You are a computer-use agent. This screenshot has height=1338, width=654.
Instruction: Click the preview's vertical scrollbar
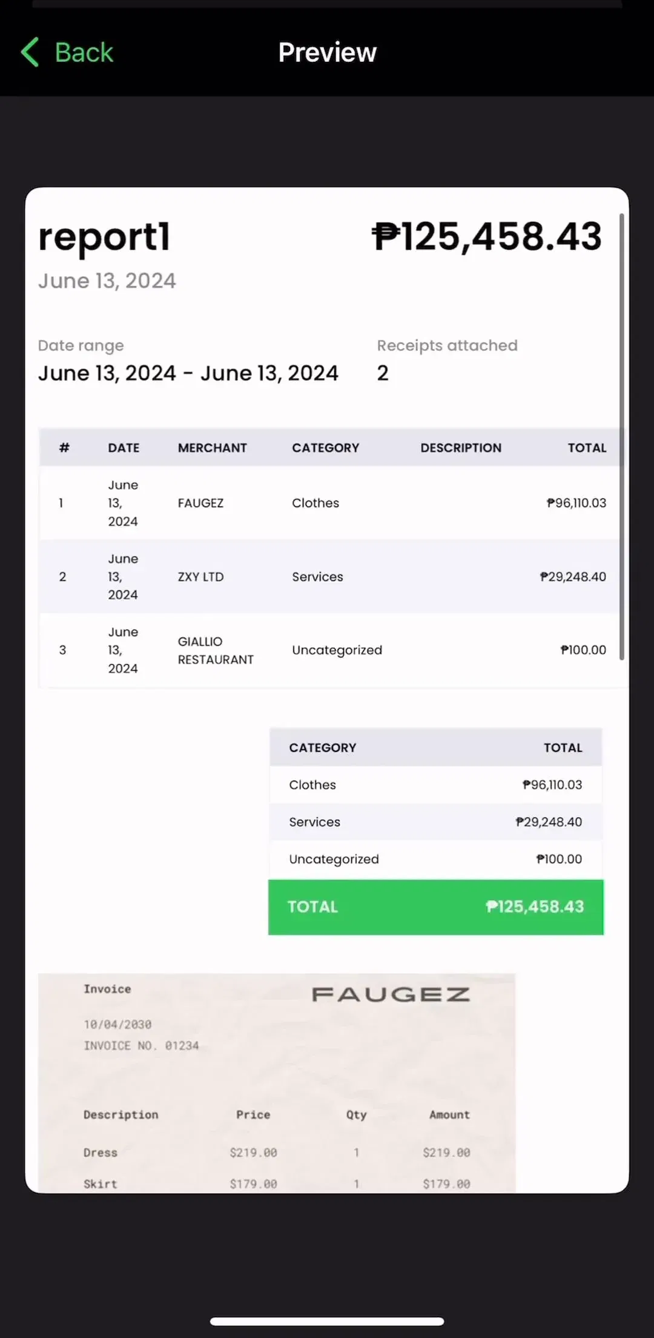point(621,436)
